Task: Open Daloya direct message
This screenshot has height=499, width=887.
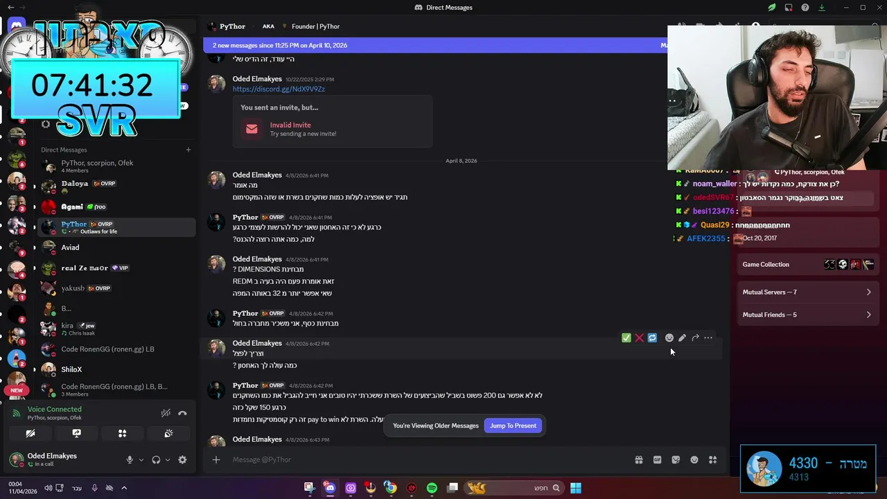Action: pos(116,186)
